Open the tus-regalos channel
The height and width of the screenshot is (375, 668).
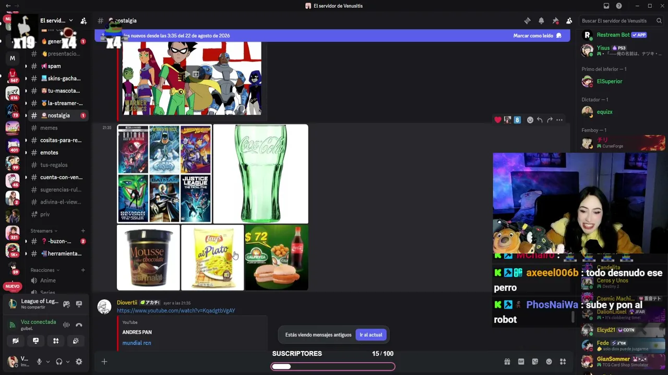point(54,165)
